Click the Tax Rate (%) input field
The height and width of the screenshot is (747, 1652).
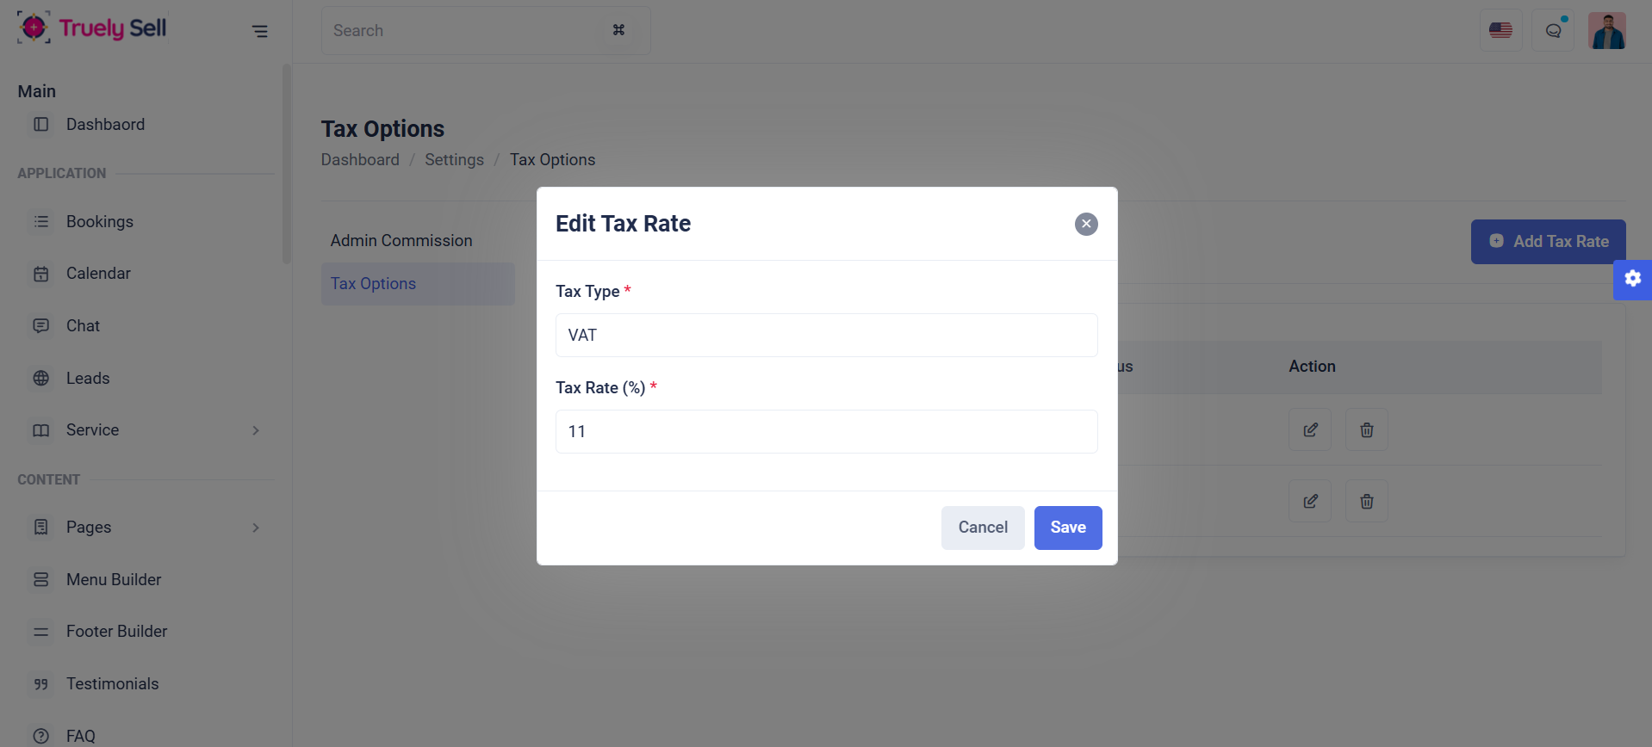(826, 431)
